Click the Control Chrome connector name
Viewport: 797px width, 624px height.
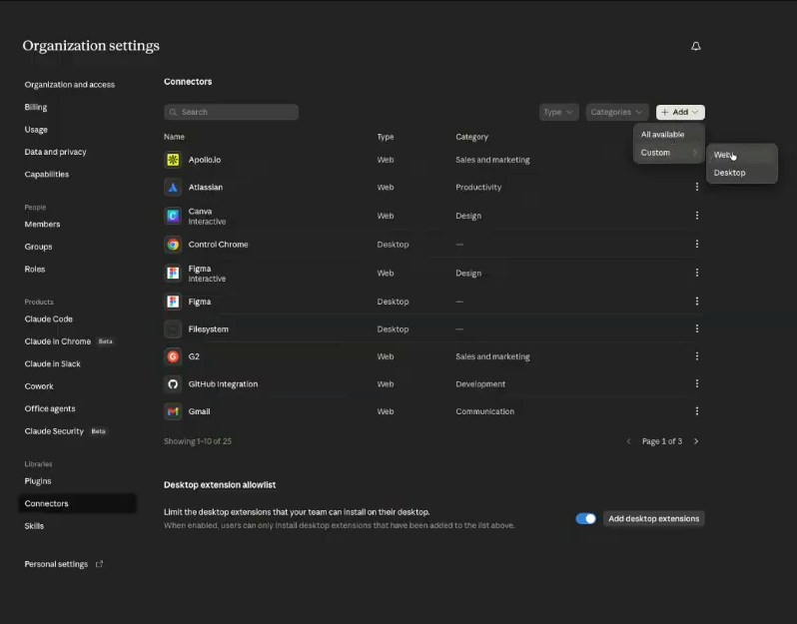[x=218, y=245]
